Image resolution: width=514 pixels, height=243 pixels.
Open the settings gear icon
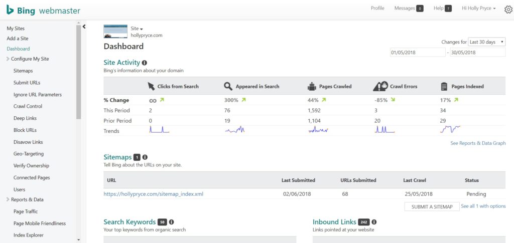pos(508,10)
